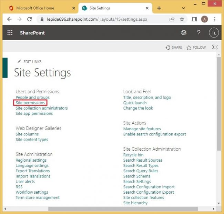Open the Recycle bin link
This screenshot has width=224, height=214.
(x=133, y=155)
